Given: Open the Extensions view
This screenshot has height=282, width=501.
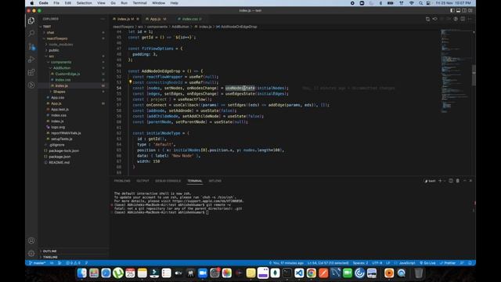Looking at the screenshot, I should tap(31, 72).
